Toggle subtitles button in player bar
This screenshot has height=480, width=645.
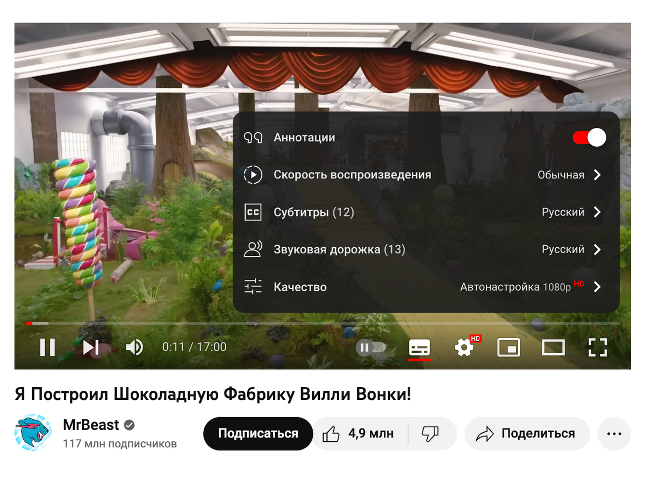point(419,348)
